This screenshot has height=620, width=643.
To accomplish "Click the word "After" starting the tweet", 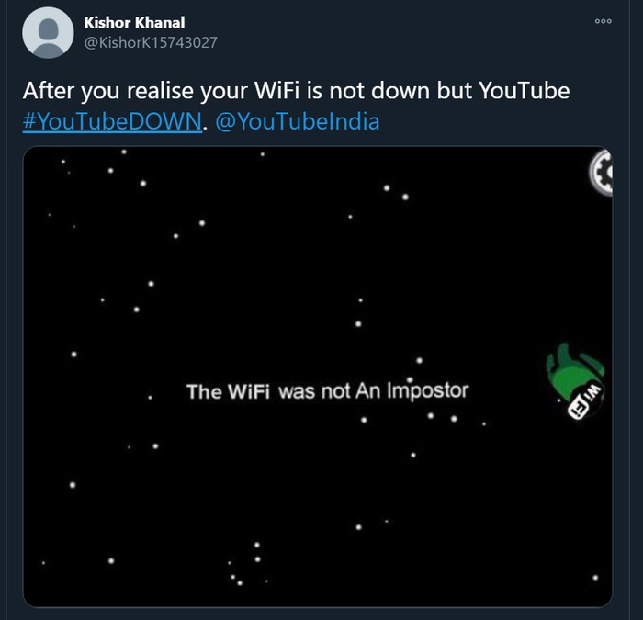I will click(x=47, y=93).
